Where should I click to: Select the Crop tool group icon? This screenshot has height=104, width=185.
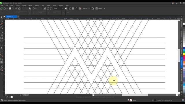(x=1, y=24)
